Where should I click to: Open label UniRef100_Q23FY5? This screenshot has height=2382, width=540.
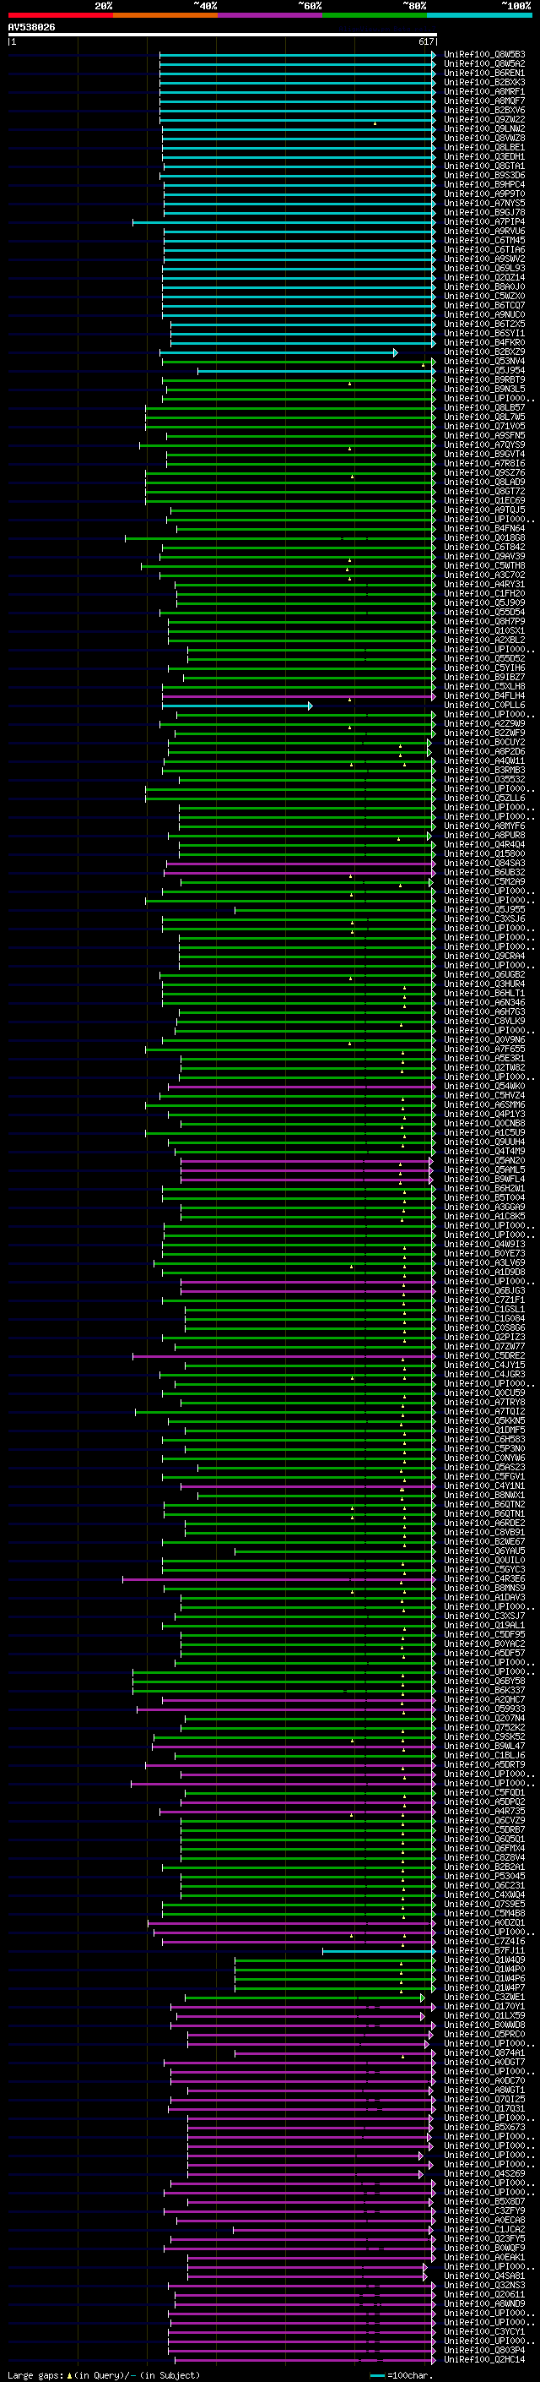484,2238
